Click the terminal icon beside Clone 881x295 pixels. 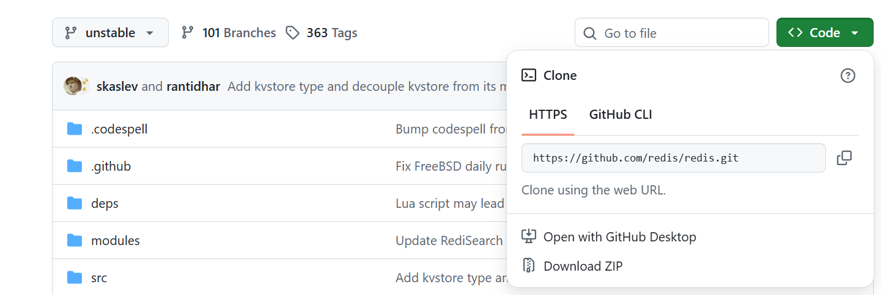pyautogui.click(x=528, y=76)
